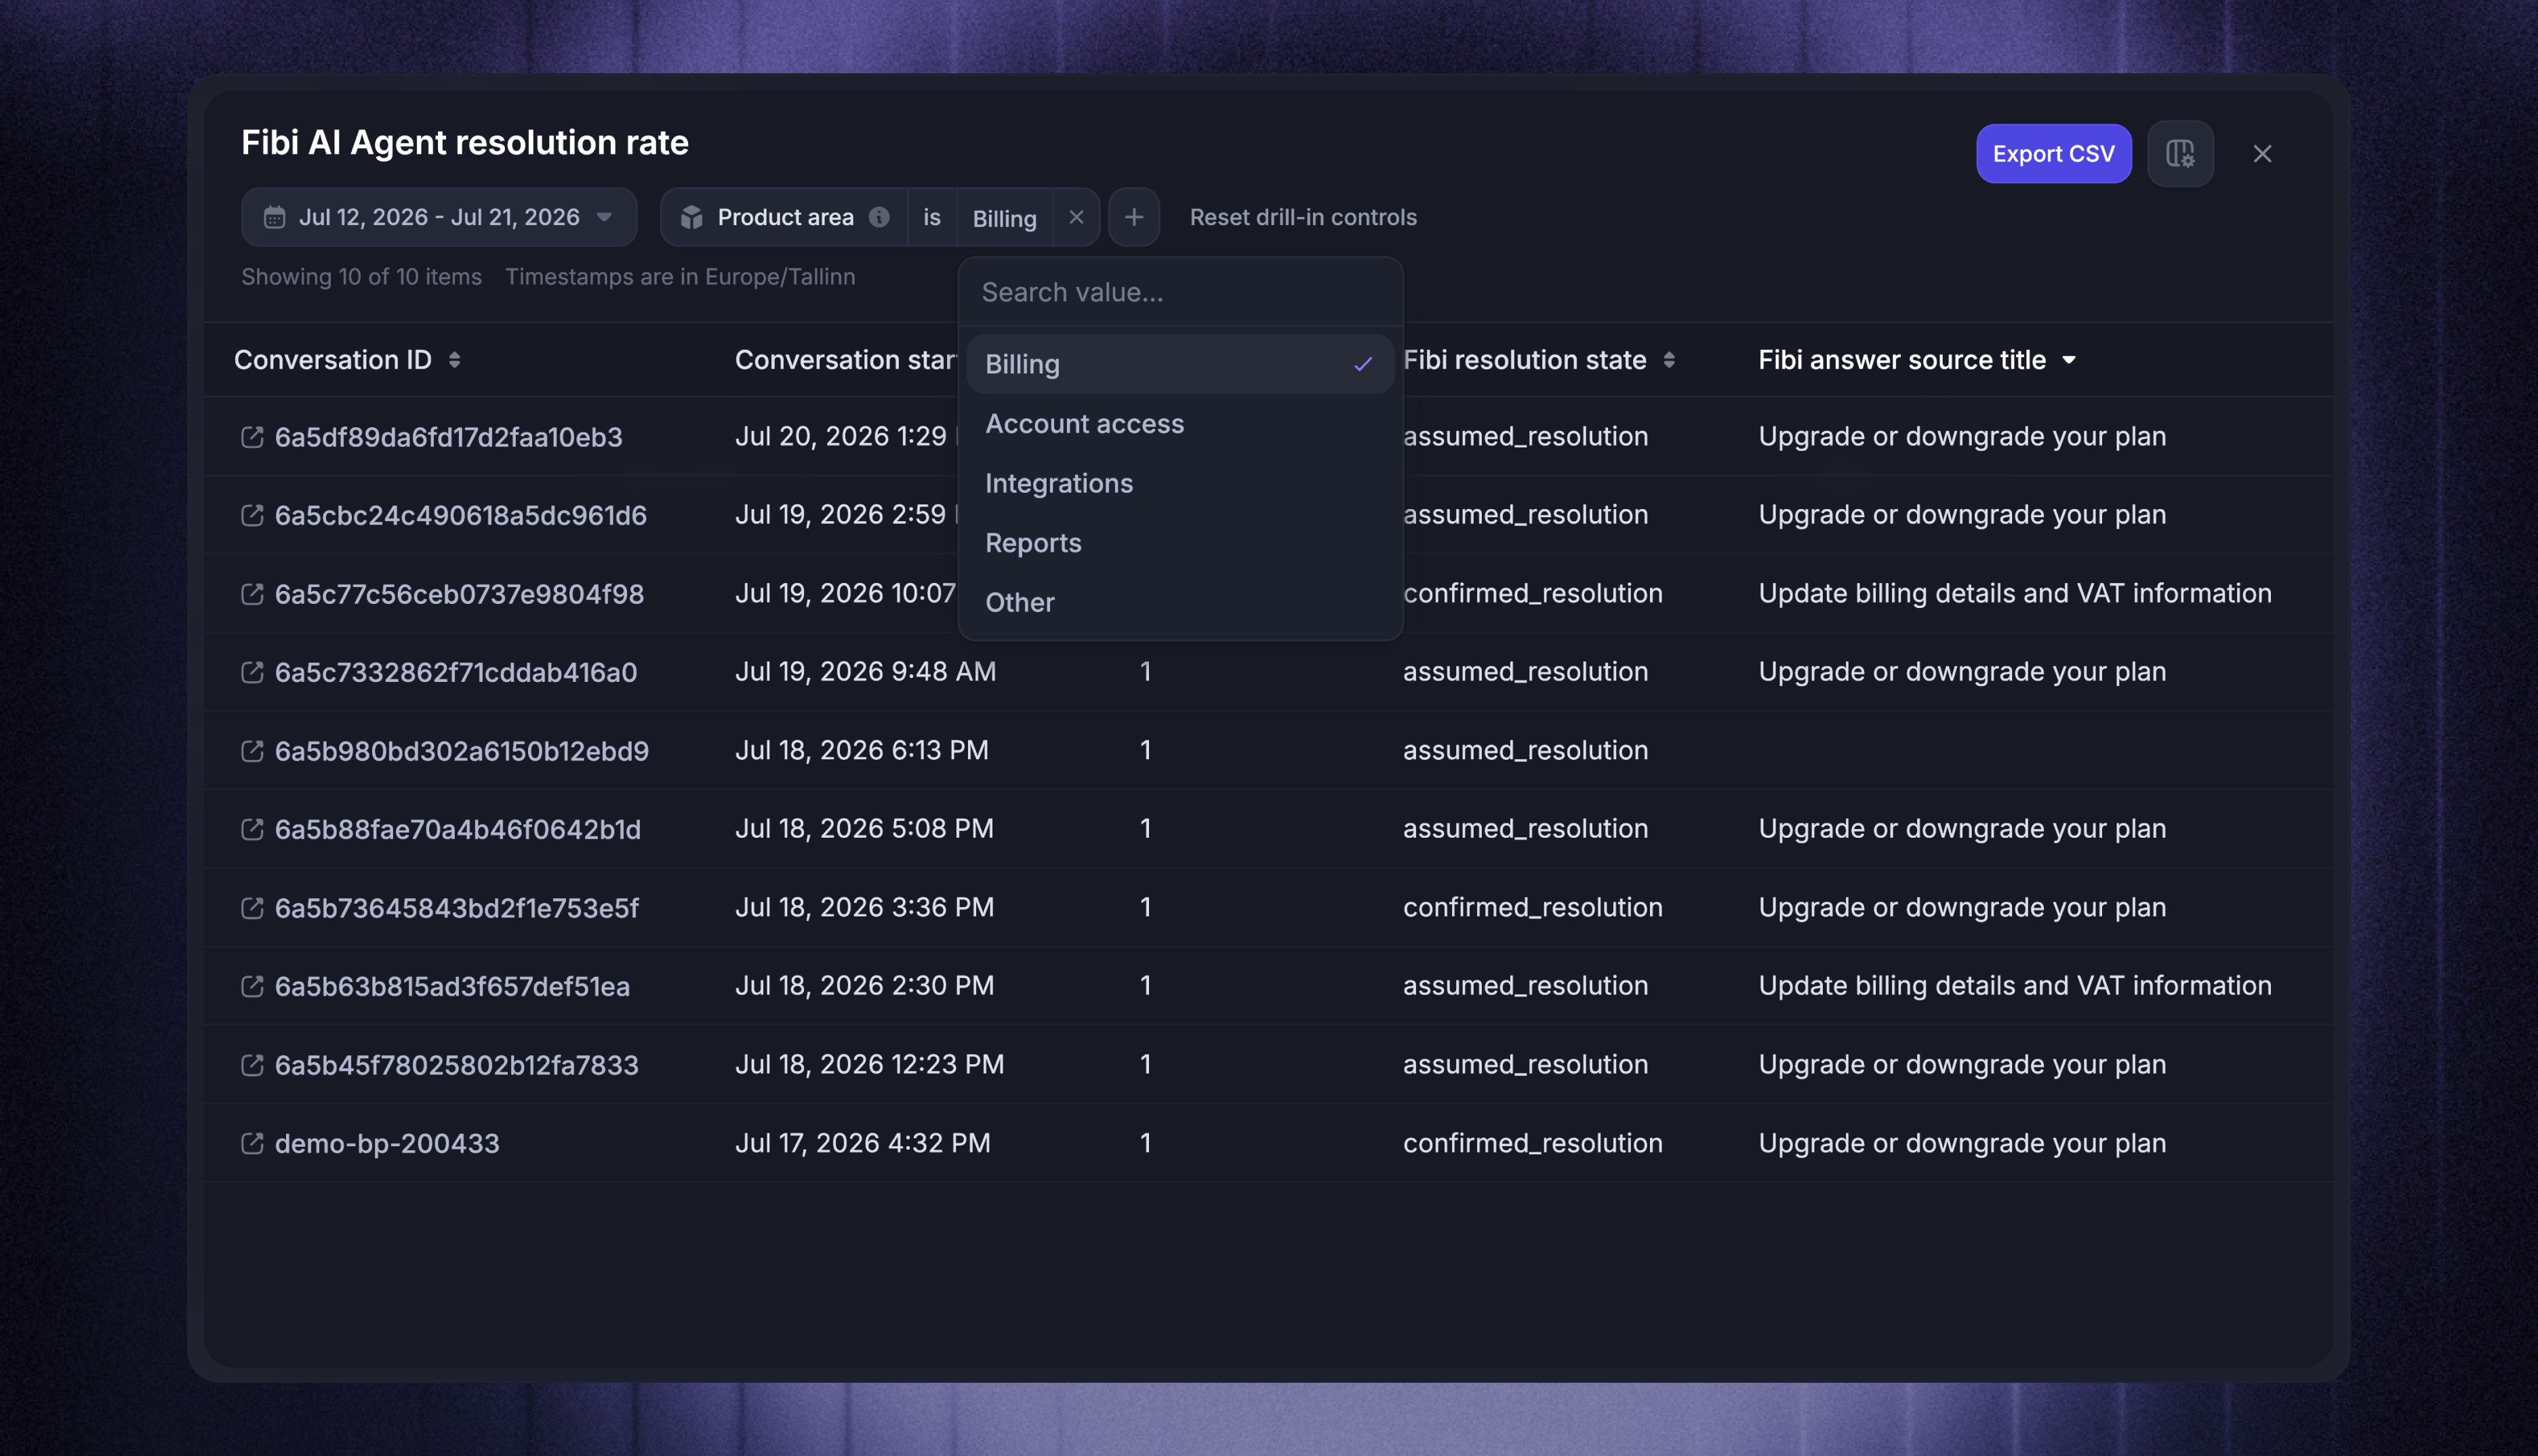Click the calendar icon in date range
This screenshot has height=1456, width=2538.
pos(274,217)
